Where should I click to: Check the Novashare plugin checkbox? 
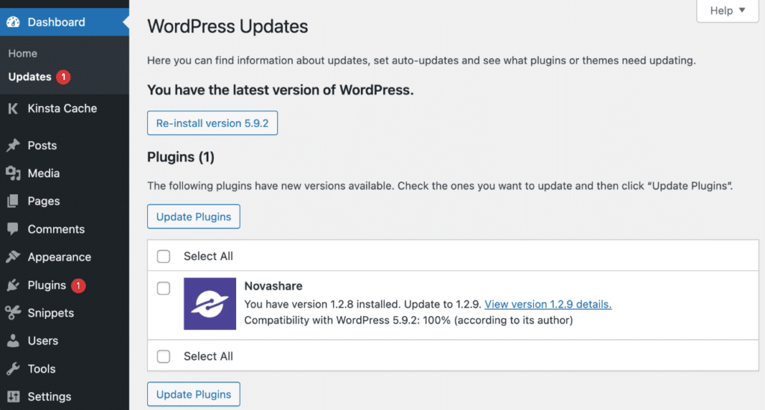[x=164, y=288]
